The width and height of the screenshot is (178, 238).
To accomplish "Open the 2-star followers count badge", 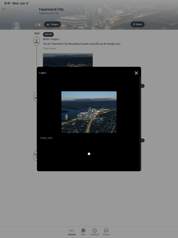I will [38, 24].
